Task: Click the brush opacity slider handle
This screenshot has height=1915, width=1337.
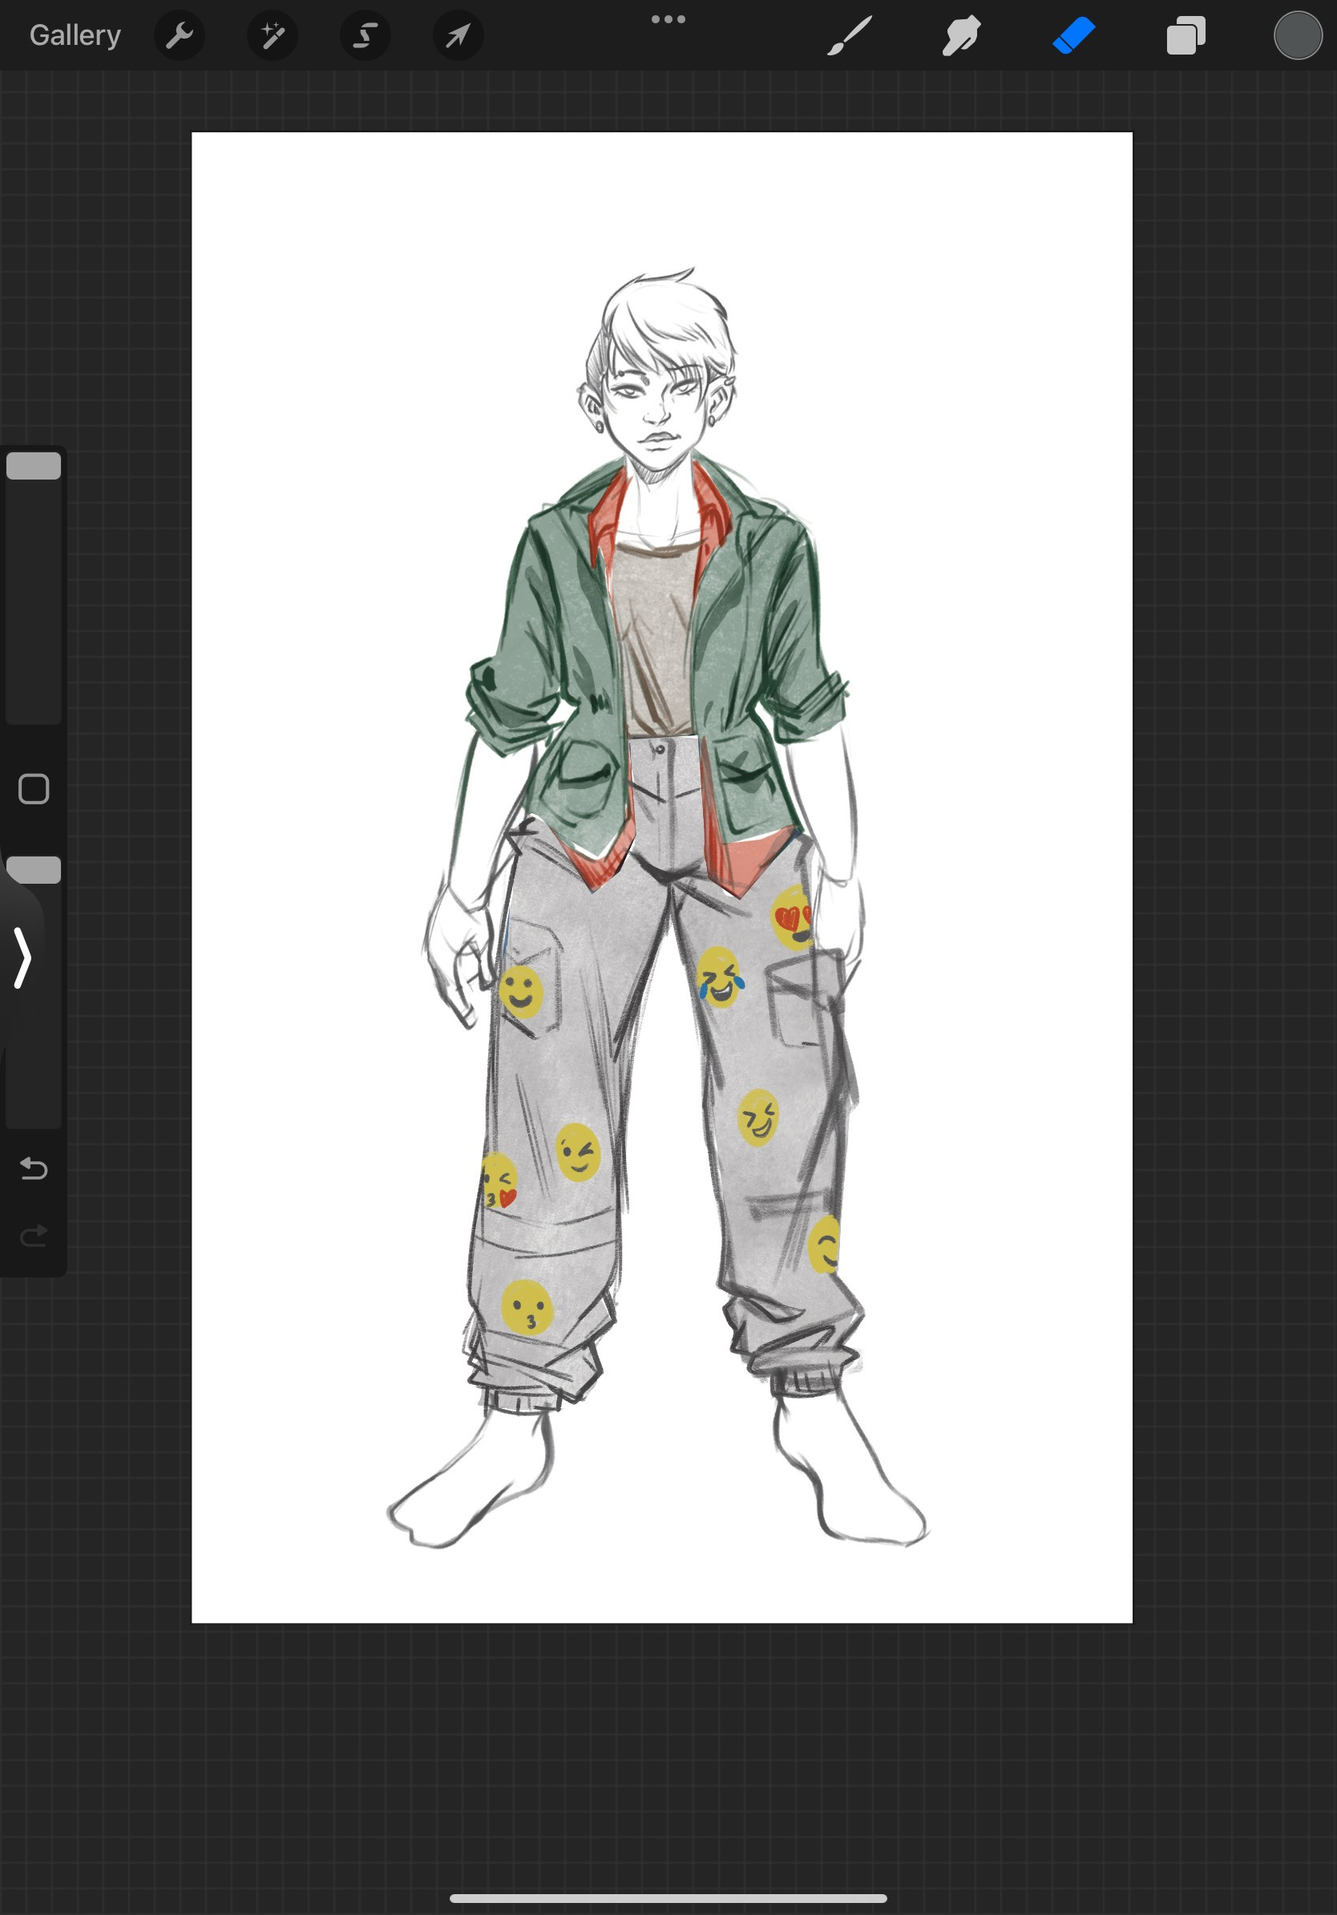Action: [34, 870]
